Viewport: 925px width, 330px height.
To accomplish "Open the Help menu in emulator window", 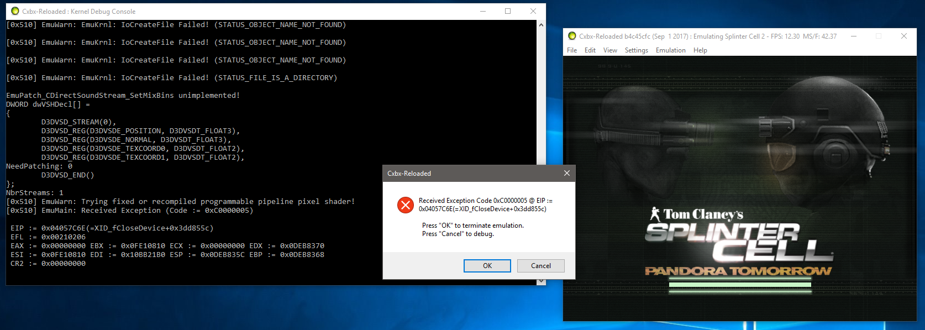I will tap(700, 50).
